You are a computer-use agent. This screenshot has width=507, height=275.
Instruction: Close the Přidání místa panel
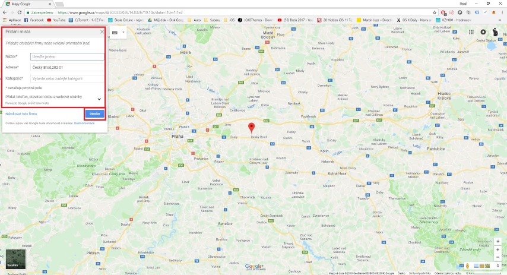pyautogui.click(x=102, y=31)
